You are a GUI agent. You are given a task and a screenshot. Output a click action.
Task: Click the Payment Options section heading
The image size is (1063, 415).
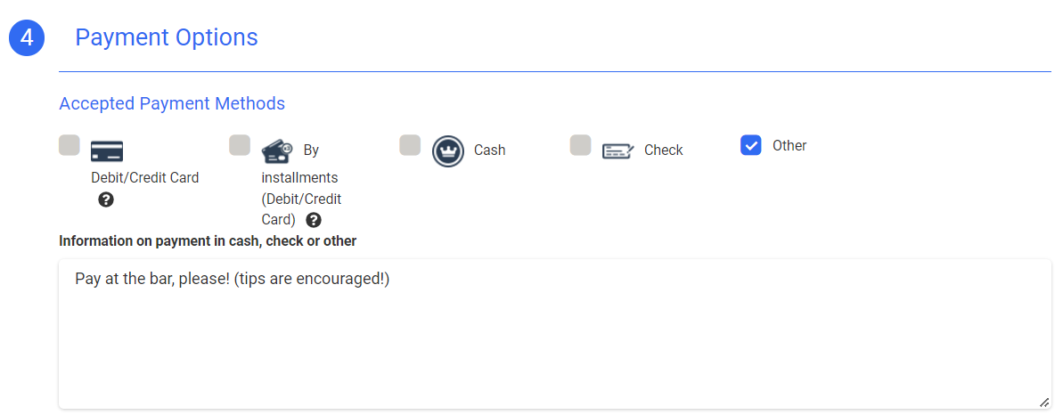167,37
